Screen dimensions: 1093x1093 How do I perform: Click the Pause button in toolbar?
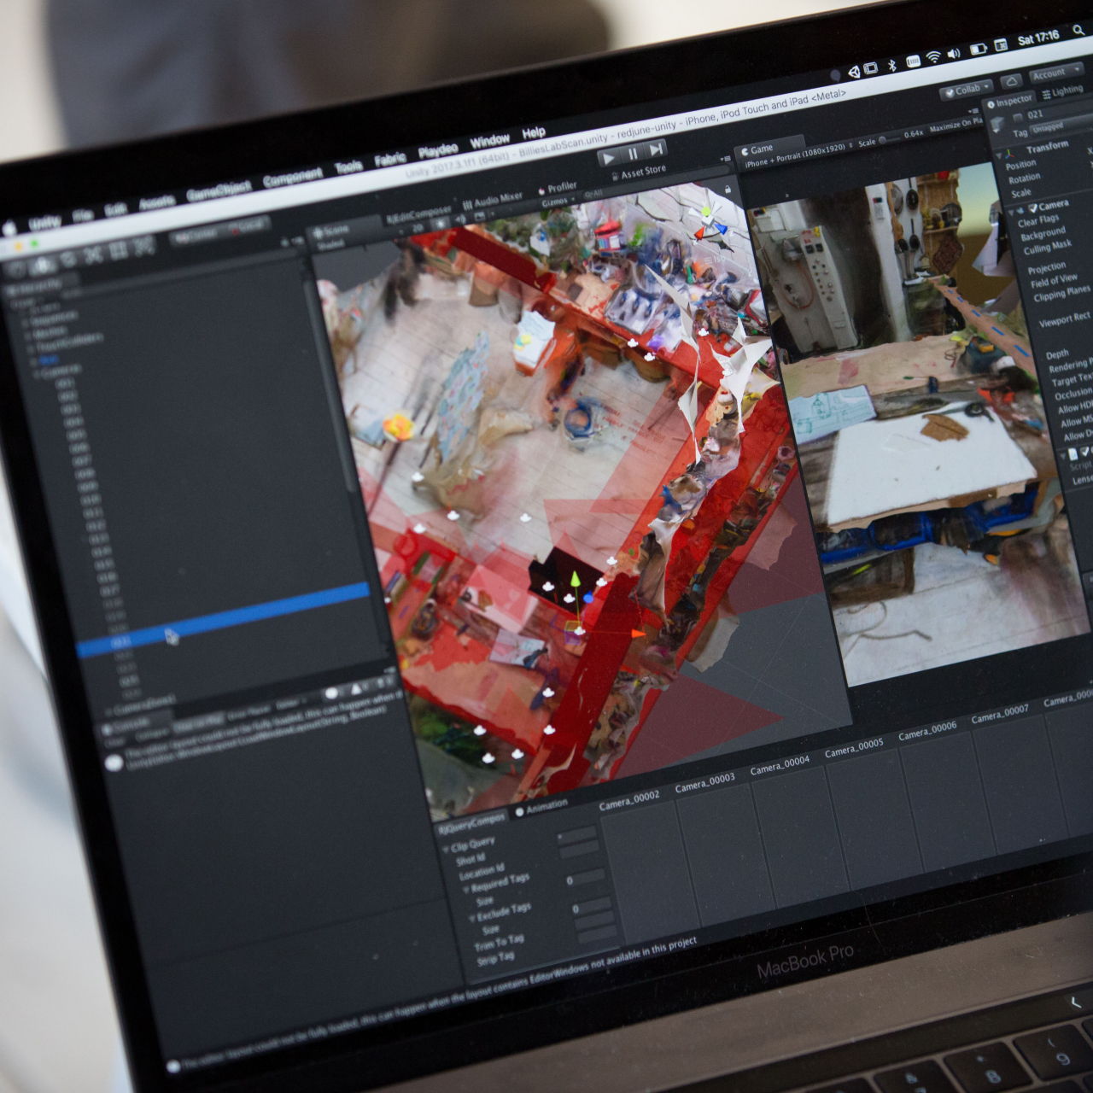tap(633, 154)
